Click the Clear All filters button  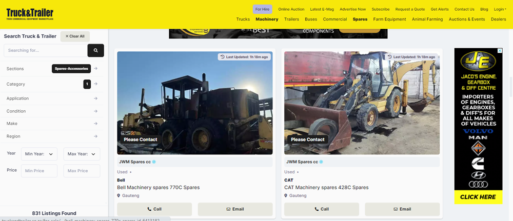click(x=75, y=36)
